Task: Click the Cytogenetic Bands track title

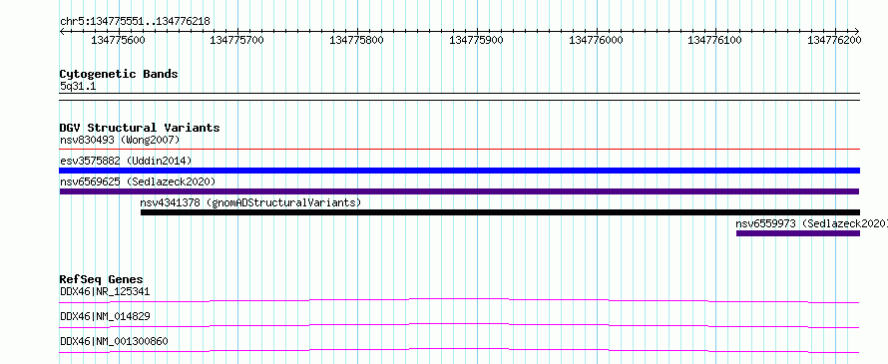Action: point(119,74)
